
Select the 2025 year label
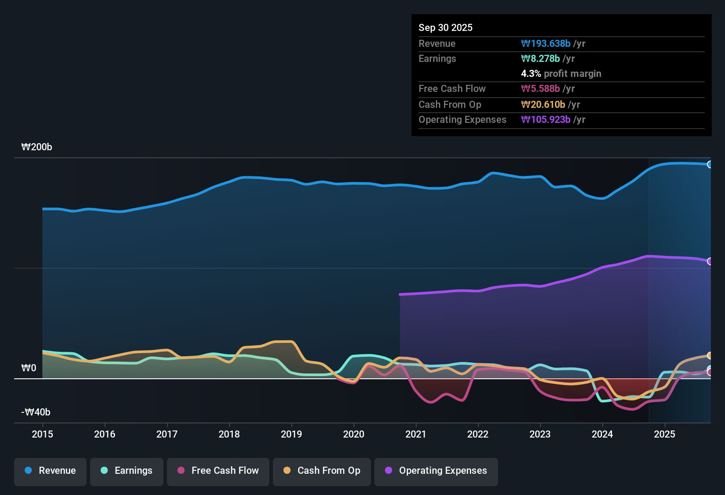tap(665, 434)
